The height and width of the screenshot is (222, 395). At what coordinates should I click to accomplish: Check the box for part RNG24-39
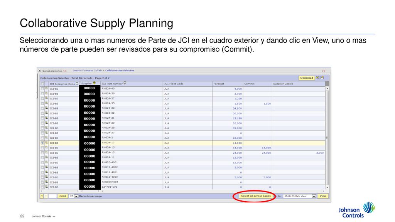(42, 94)
